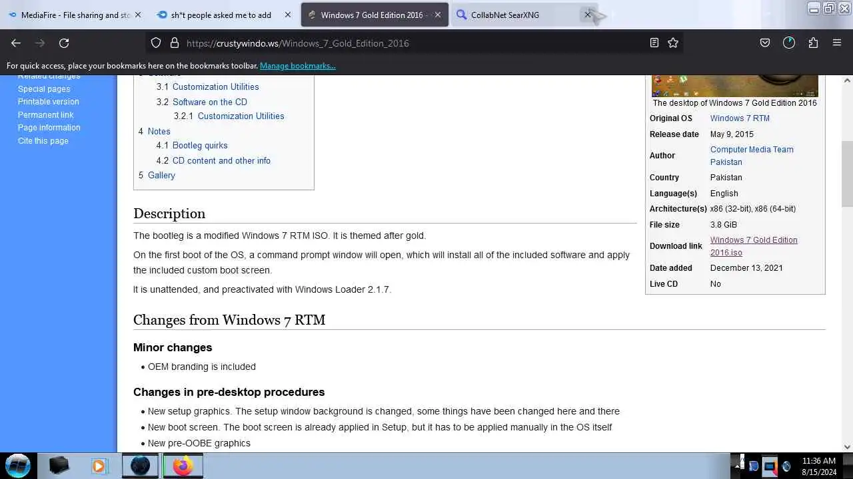Bookmark this page with the star

pos(673,43)
